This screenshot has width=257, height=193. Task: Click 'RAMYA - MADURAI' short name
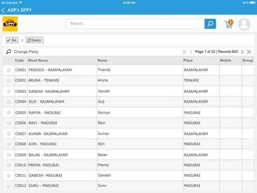tap(45, 113)
